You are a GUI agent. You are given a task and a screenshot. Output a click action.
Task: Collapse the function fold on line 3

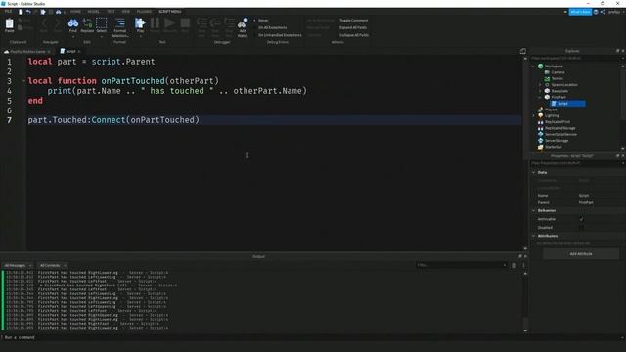pos(23,81)
